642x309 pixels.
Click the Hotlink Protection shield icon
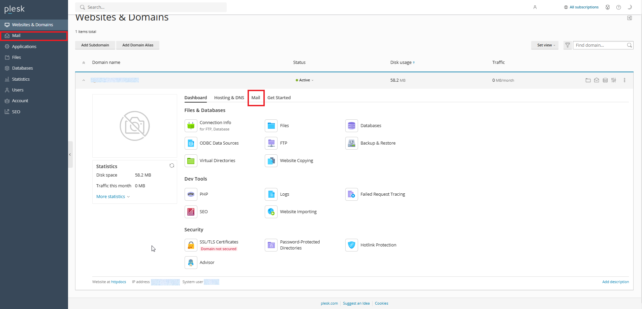(351, 245)
